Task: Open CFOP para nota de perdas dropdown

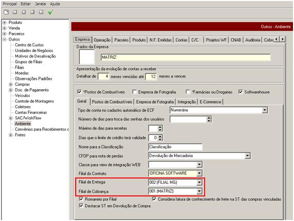Action: 247,156
